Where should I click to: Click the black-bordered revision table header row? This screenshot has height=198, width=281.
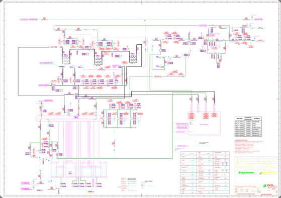click(x=248, y=119)
